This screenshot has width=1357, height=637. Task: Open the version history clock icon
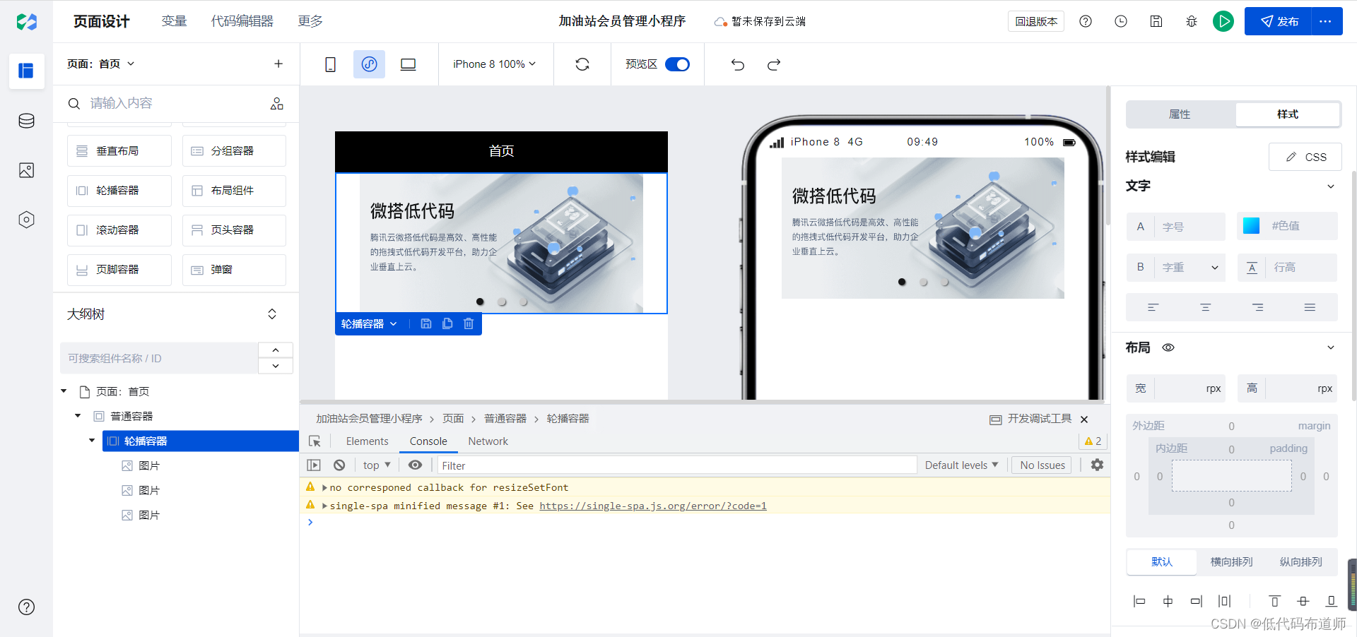click(x=1121, y=21)
